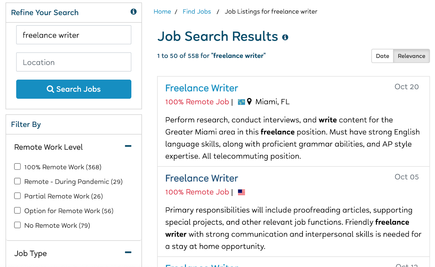Click the Location input field

pyautogui.click(x=74, y=62)
